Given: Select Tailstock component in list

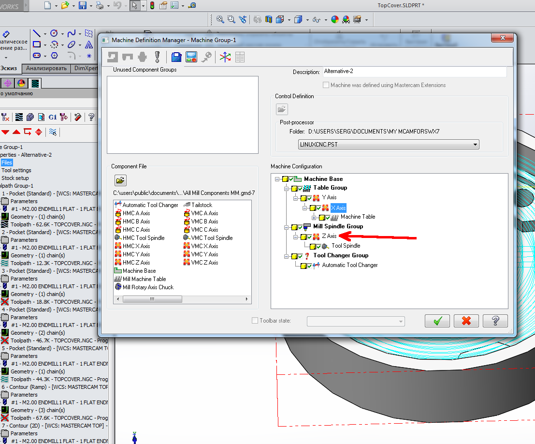Looking at the screenshot, I should tap(198, 205).
